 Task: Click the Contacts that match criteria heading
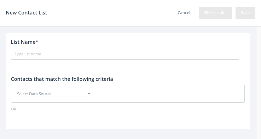[x=62, y=79]
